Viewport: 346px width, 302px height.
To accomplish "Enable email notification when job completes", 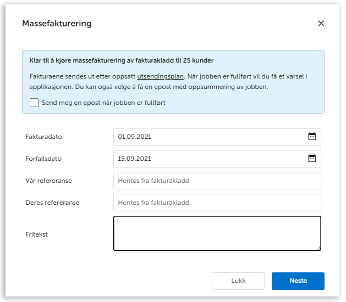I will [34, 103].
